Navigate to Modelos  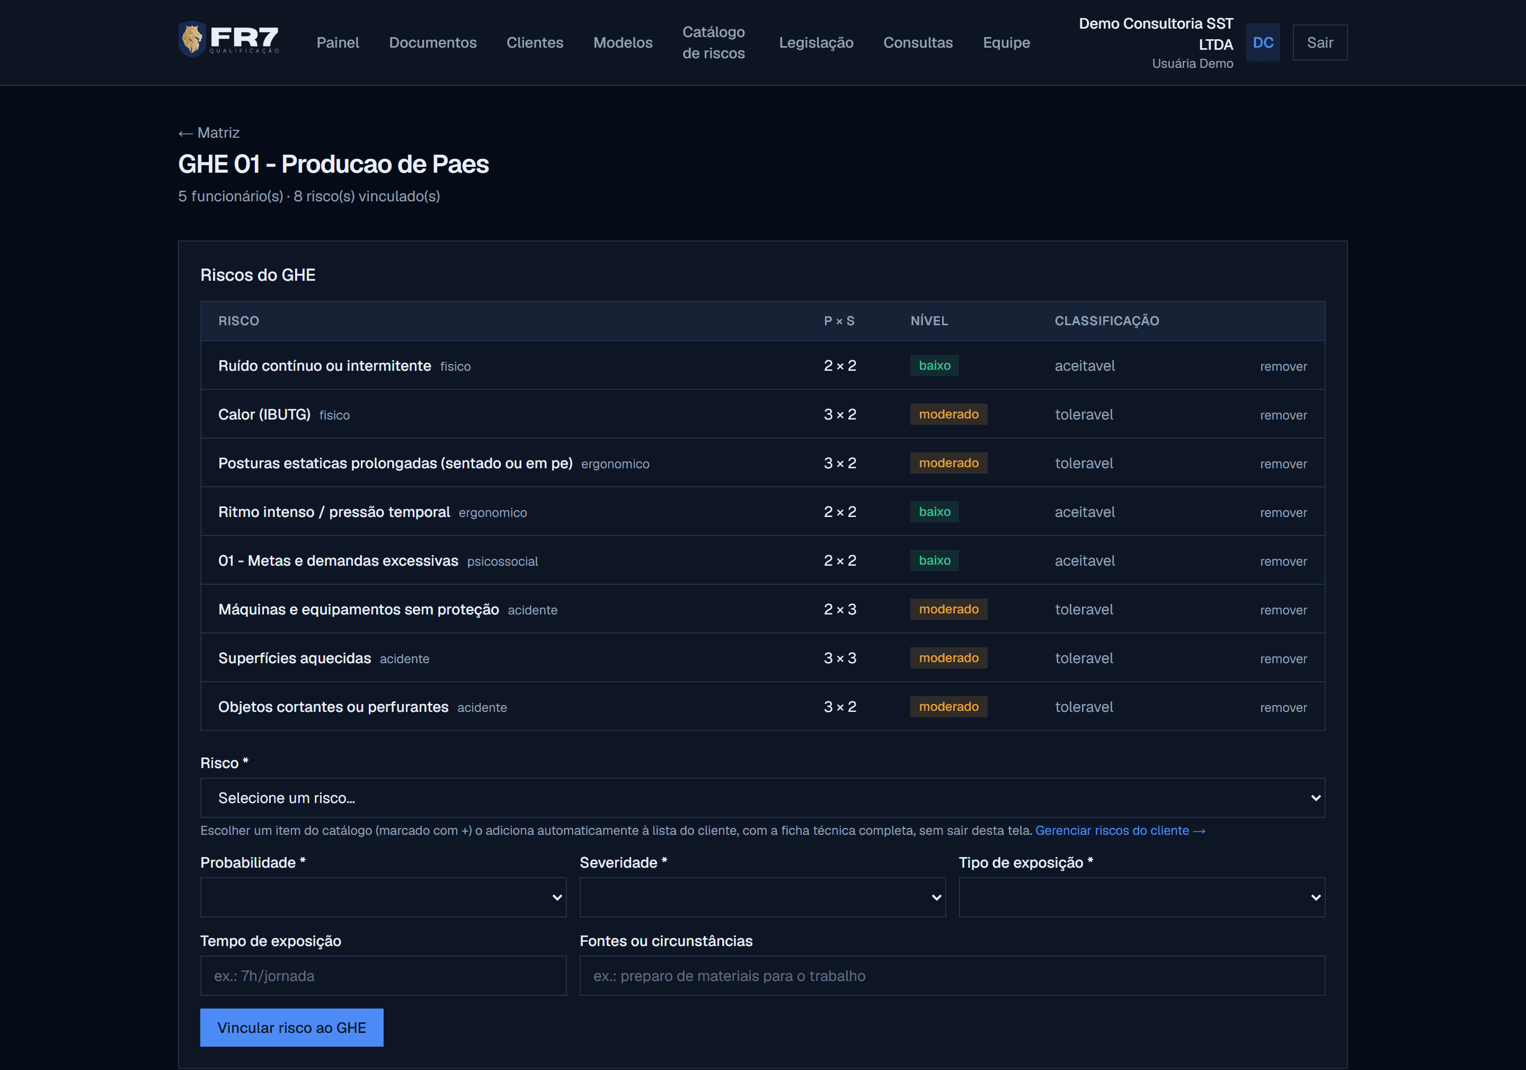click(x=623, y=42)
